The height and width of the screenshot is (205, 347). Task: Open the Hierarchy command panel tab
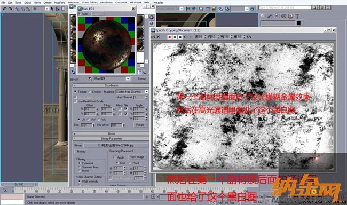coord(277,16)
